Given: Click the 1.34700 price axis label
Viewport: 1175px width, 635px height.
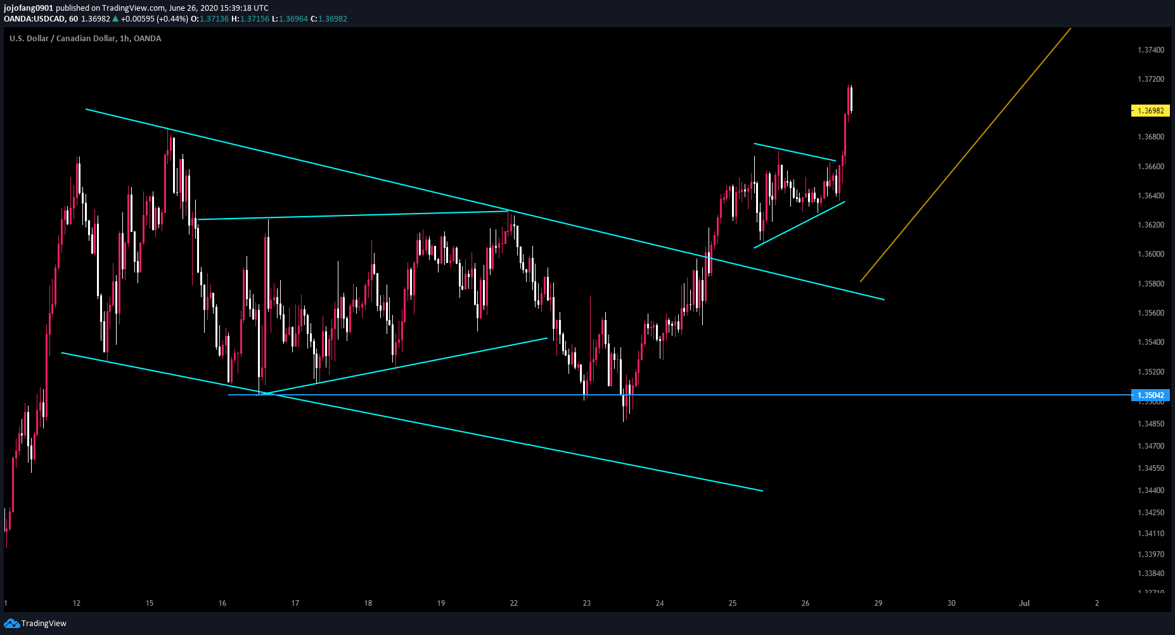Looking at the screenshot, I should point(1151,446).
